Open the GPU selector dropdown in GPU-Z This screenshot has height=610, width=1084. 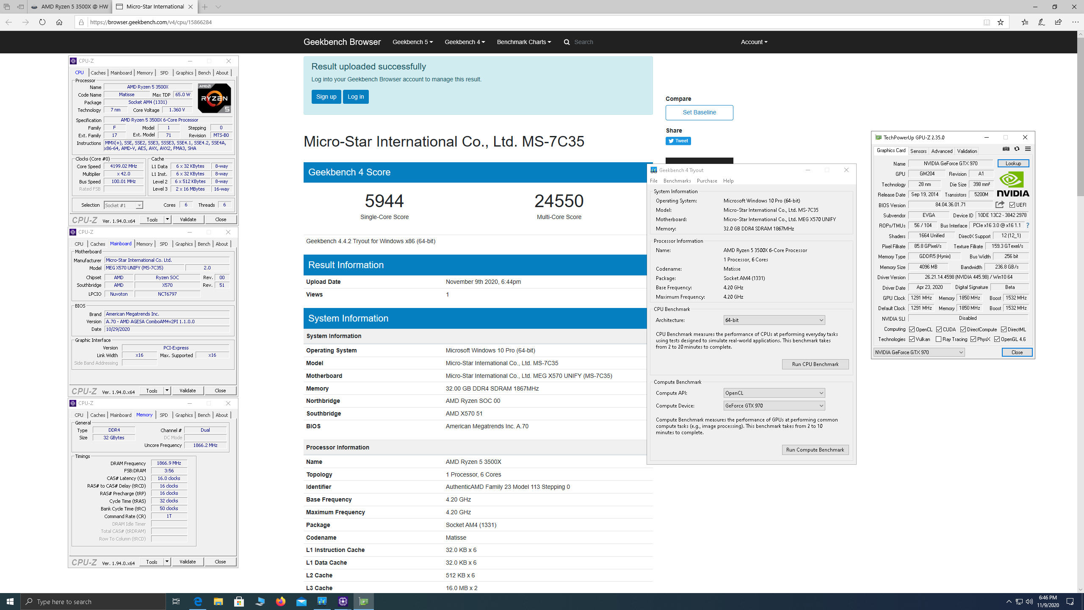tap(919, 352)
